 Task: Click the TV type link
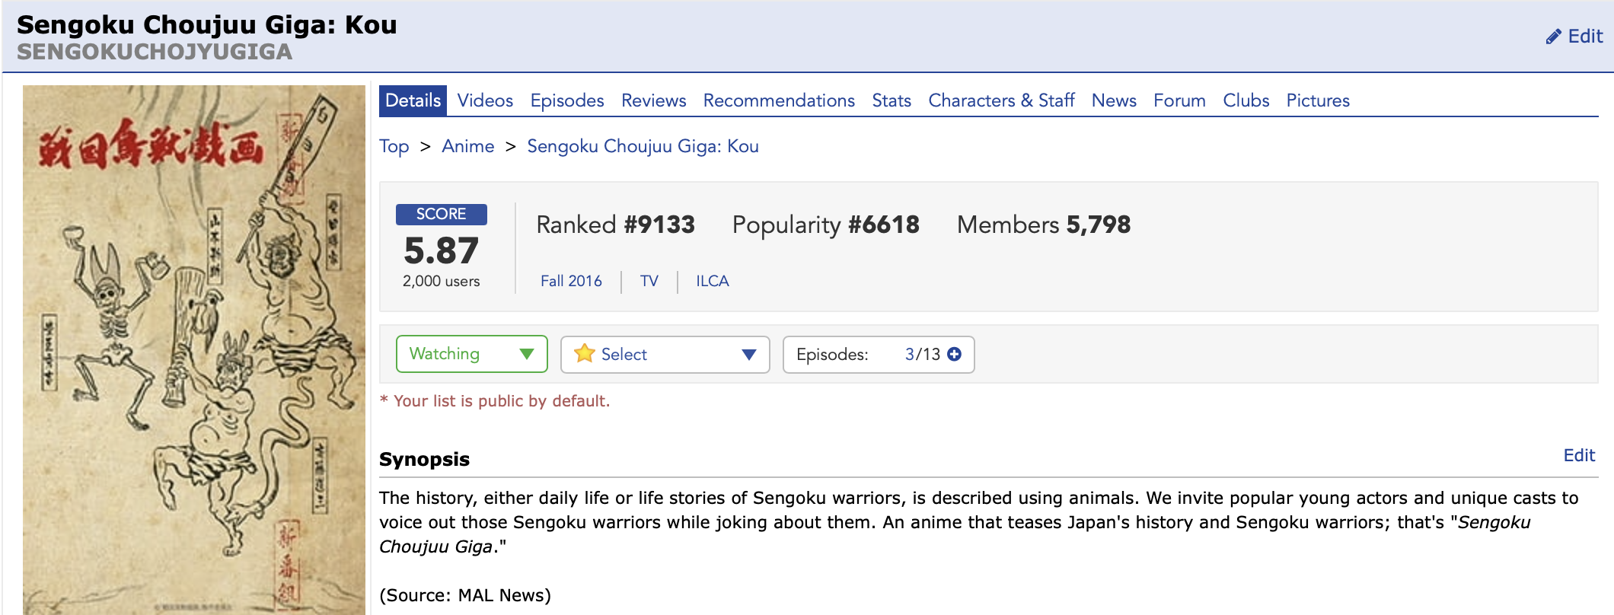[649, 281]
